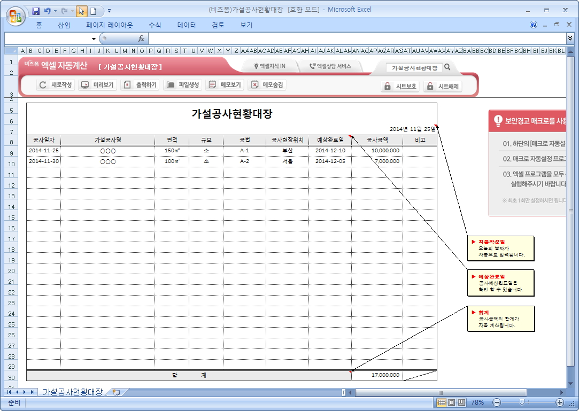Image resolution: width=579 pixels, height=411 pixels.
Task: Click the magnifier search icon beside 가설공사현황대장
Action: click(x=447, y=67)
